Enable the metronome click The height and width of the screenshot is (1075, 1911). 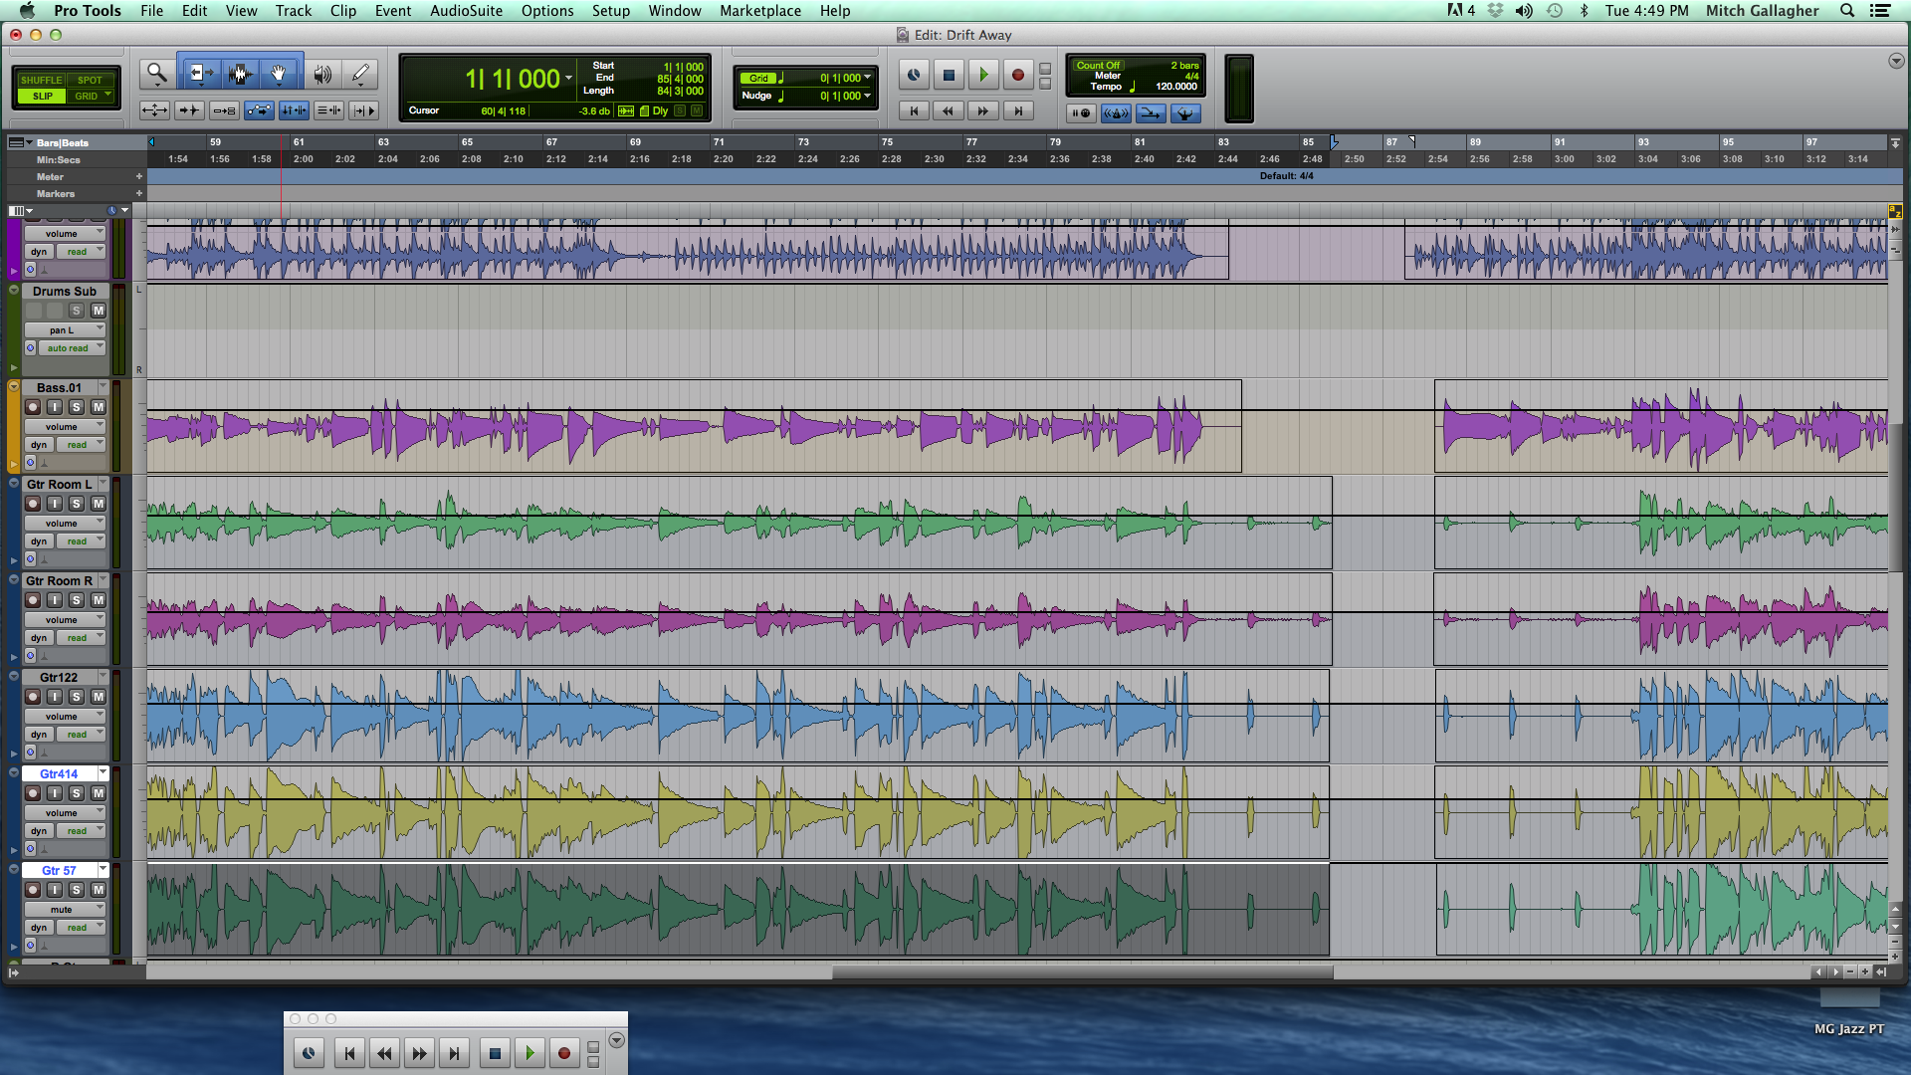pyautogui.click(x=1117, y=112)
